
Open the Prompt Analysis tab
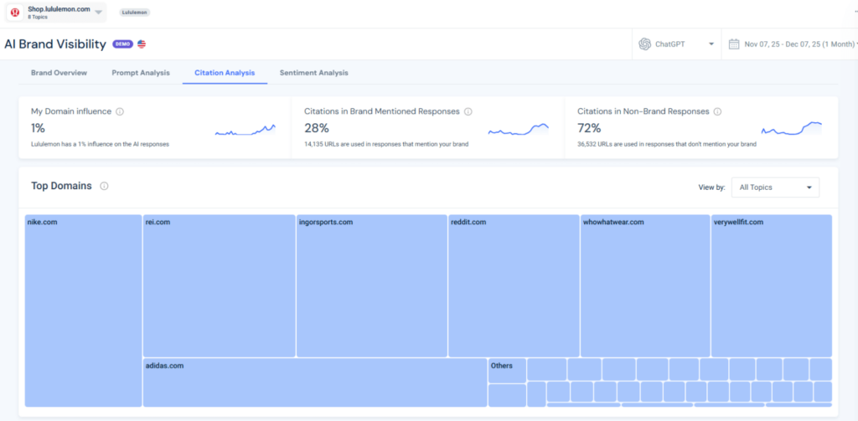coord(141,73)
